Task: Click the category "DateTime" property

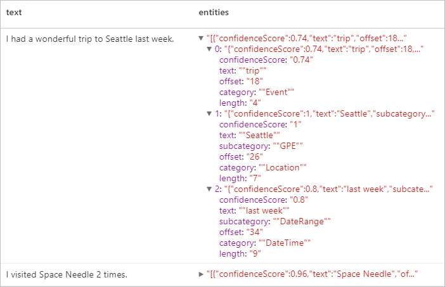Action: [265, 243]
